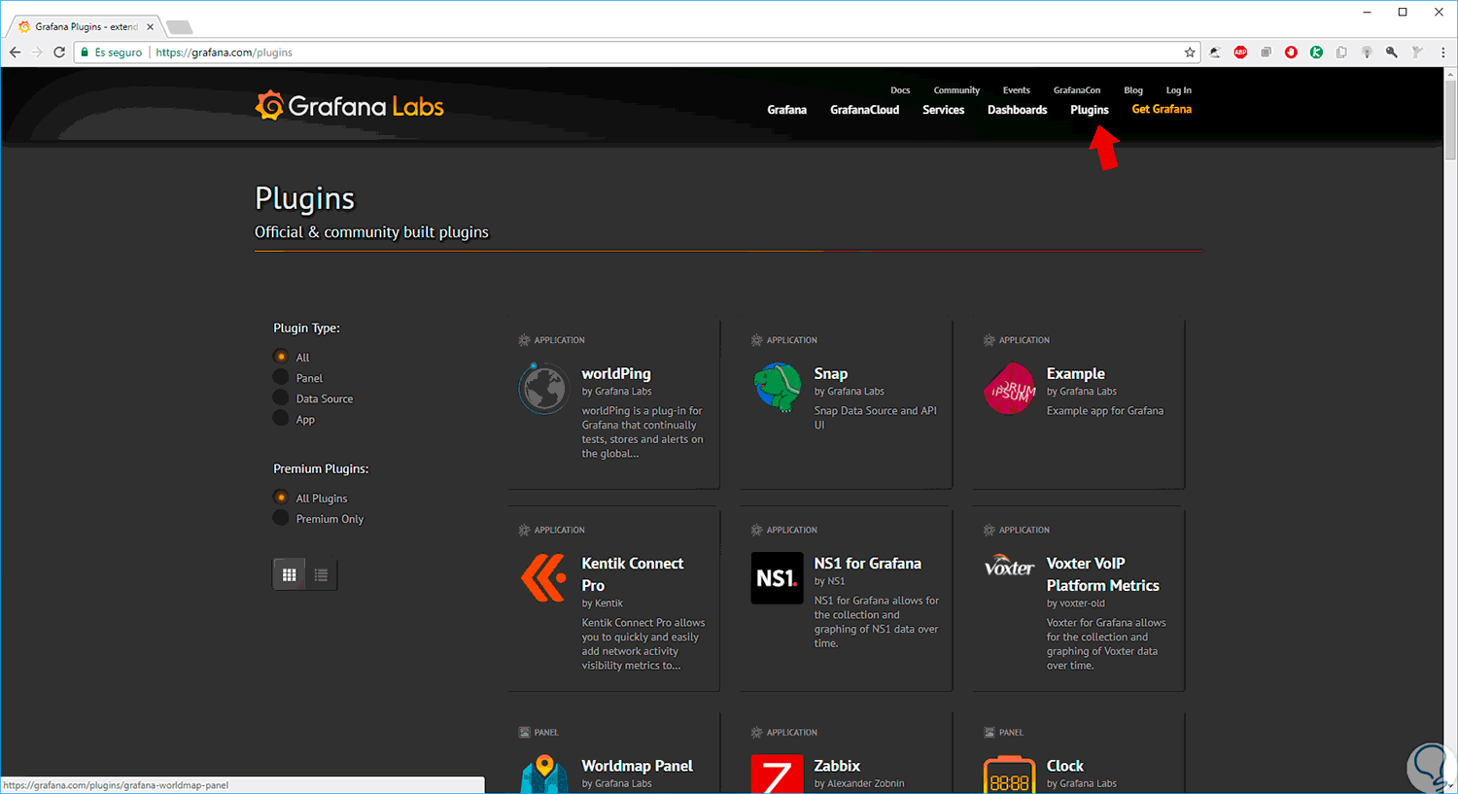Click the page vertical scrollbar thumb
1458x794 pixels.
[x=1450, y=119]
